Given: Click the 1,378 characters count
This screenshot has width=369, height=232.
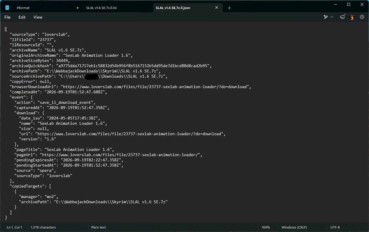Looking at the screenshot, I should click(x=43, y=227).
